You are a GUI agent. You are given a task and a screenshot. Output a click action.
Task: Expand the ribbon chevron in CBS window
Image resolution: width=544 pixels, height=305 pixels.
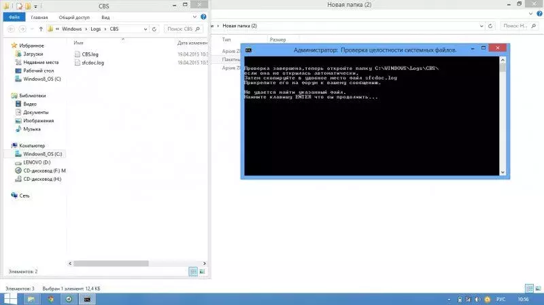pyautogui.click(x=194, y=16)
